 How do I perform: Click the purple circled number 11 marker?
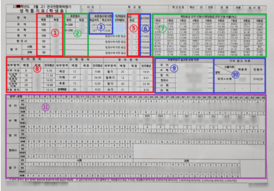[x=45, y=107]
